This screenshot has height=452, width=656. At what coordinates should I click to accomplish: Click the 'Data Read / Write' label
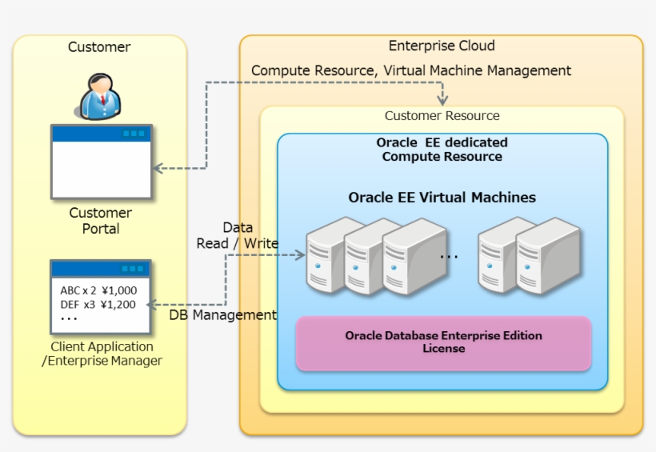click(x=238, y=235)
